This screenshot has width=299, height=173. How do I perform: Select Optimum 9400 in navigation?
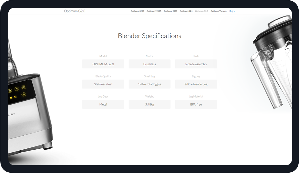click(170, 11)
